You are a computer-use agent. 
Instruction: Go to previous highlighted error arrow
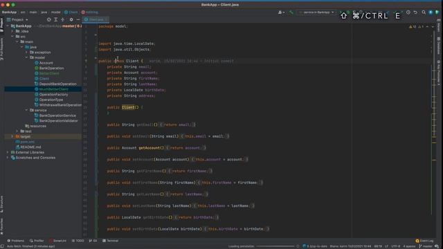[427, 26]
